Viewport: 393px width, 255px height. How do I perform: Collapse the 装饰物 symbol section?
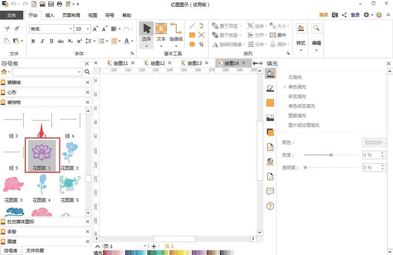87,102
